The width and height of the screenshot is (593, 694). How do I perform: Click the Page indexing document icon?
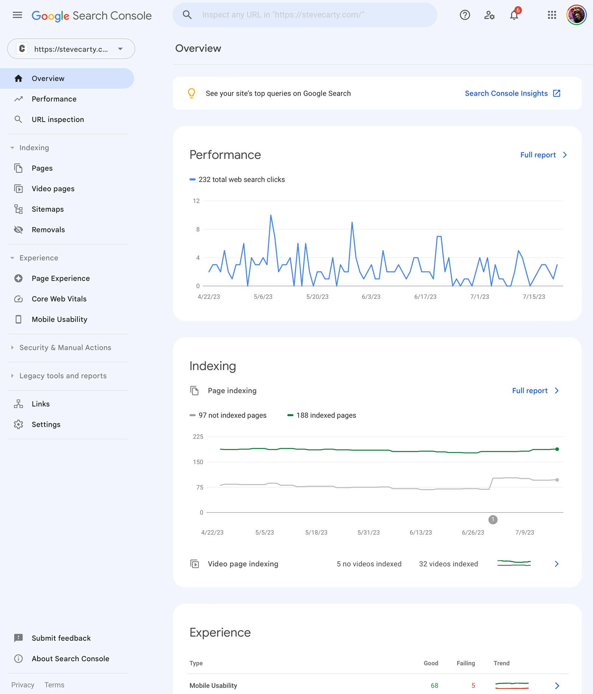pos(194,391)
